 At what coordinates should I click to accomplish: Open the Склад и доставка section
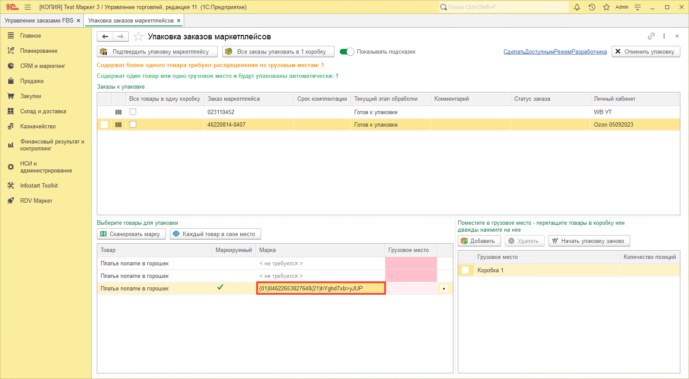point(43,111)
